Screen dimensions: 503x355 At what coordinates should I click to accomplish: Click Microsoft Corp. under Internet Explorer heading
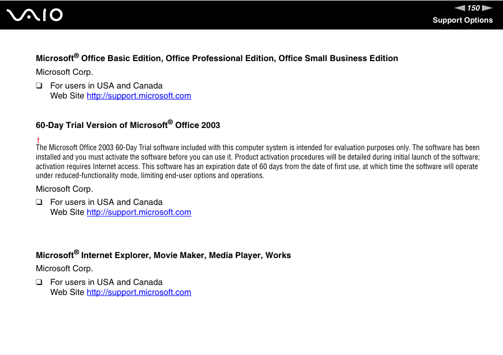click(64, 269)
